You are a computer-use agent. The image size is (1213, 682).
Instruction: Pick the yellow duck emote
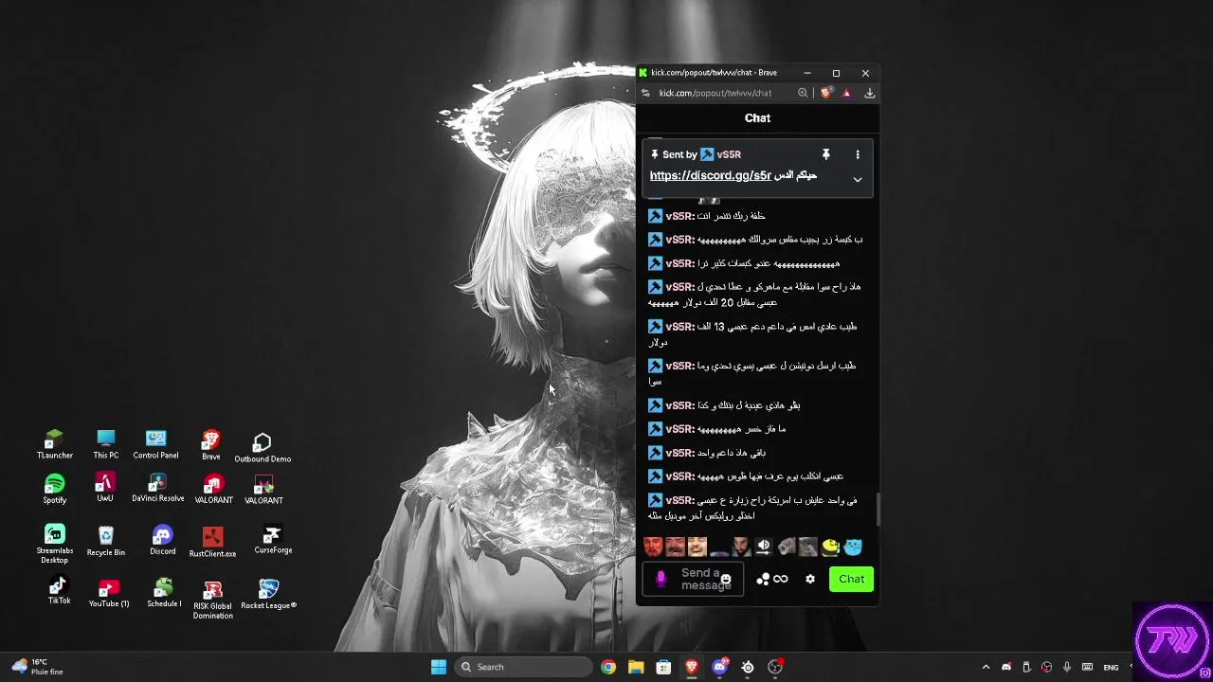pos(831,547)
